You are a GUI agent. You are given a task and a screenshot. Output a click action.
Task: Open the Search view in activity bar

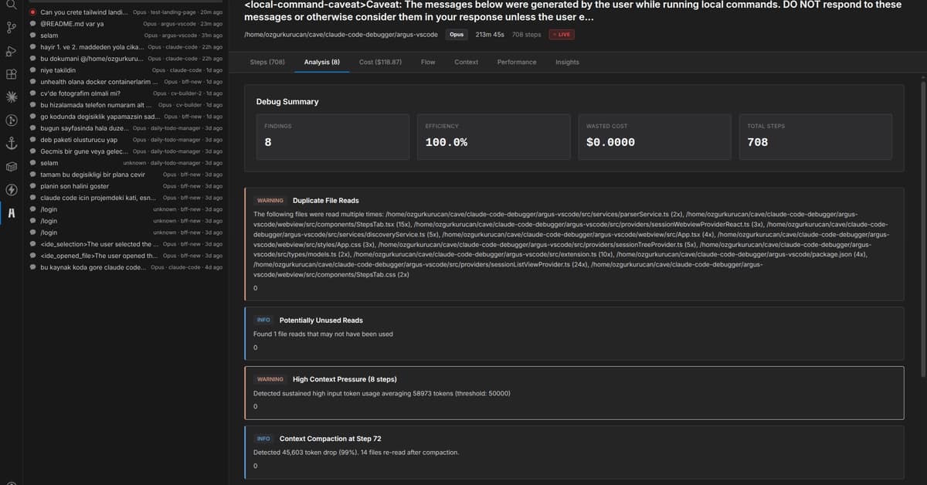coord(11,5)
